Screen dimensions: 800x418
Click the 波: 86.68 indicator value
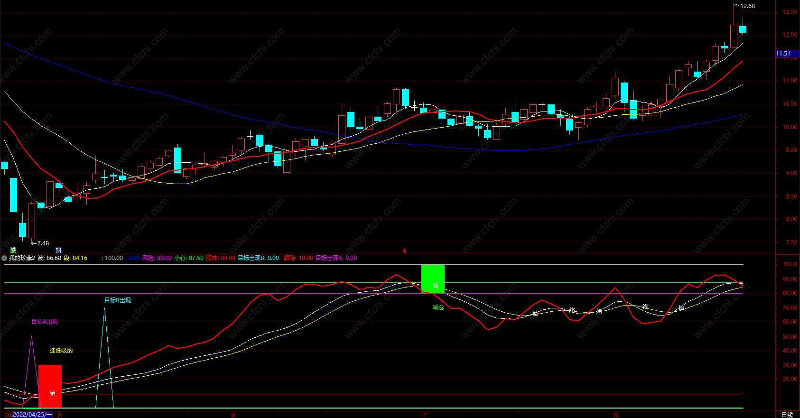click(49, 258)
